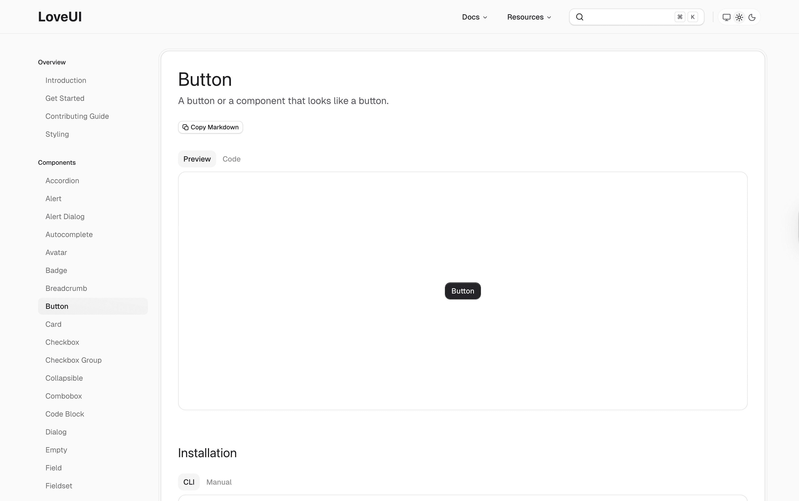799x501 pixels.
Task: Click the search magnifier icon
Action: tap(579, 17)
